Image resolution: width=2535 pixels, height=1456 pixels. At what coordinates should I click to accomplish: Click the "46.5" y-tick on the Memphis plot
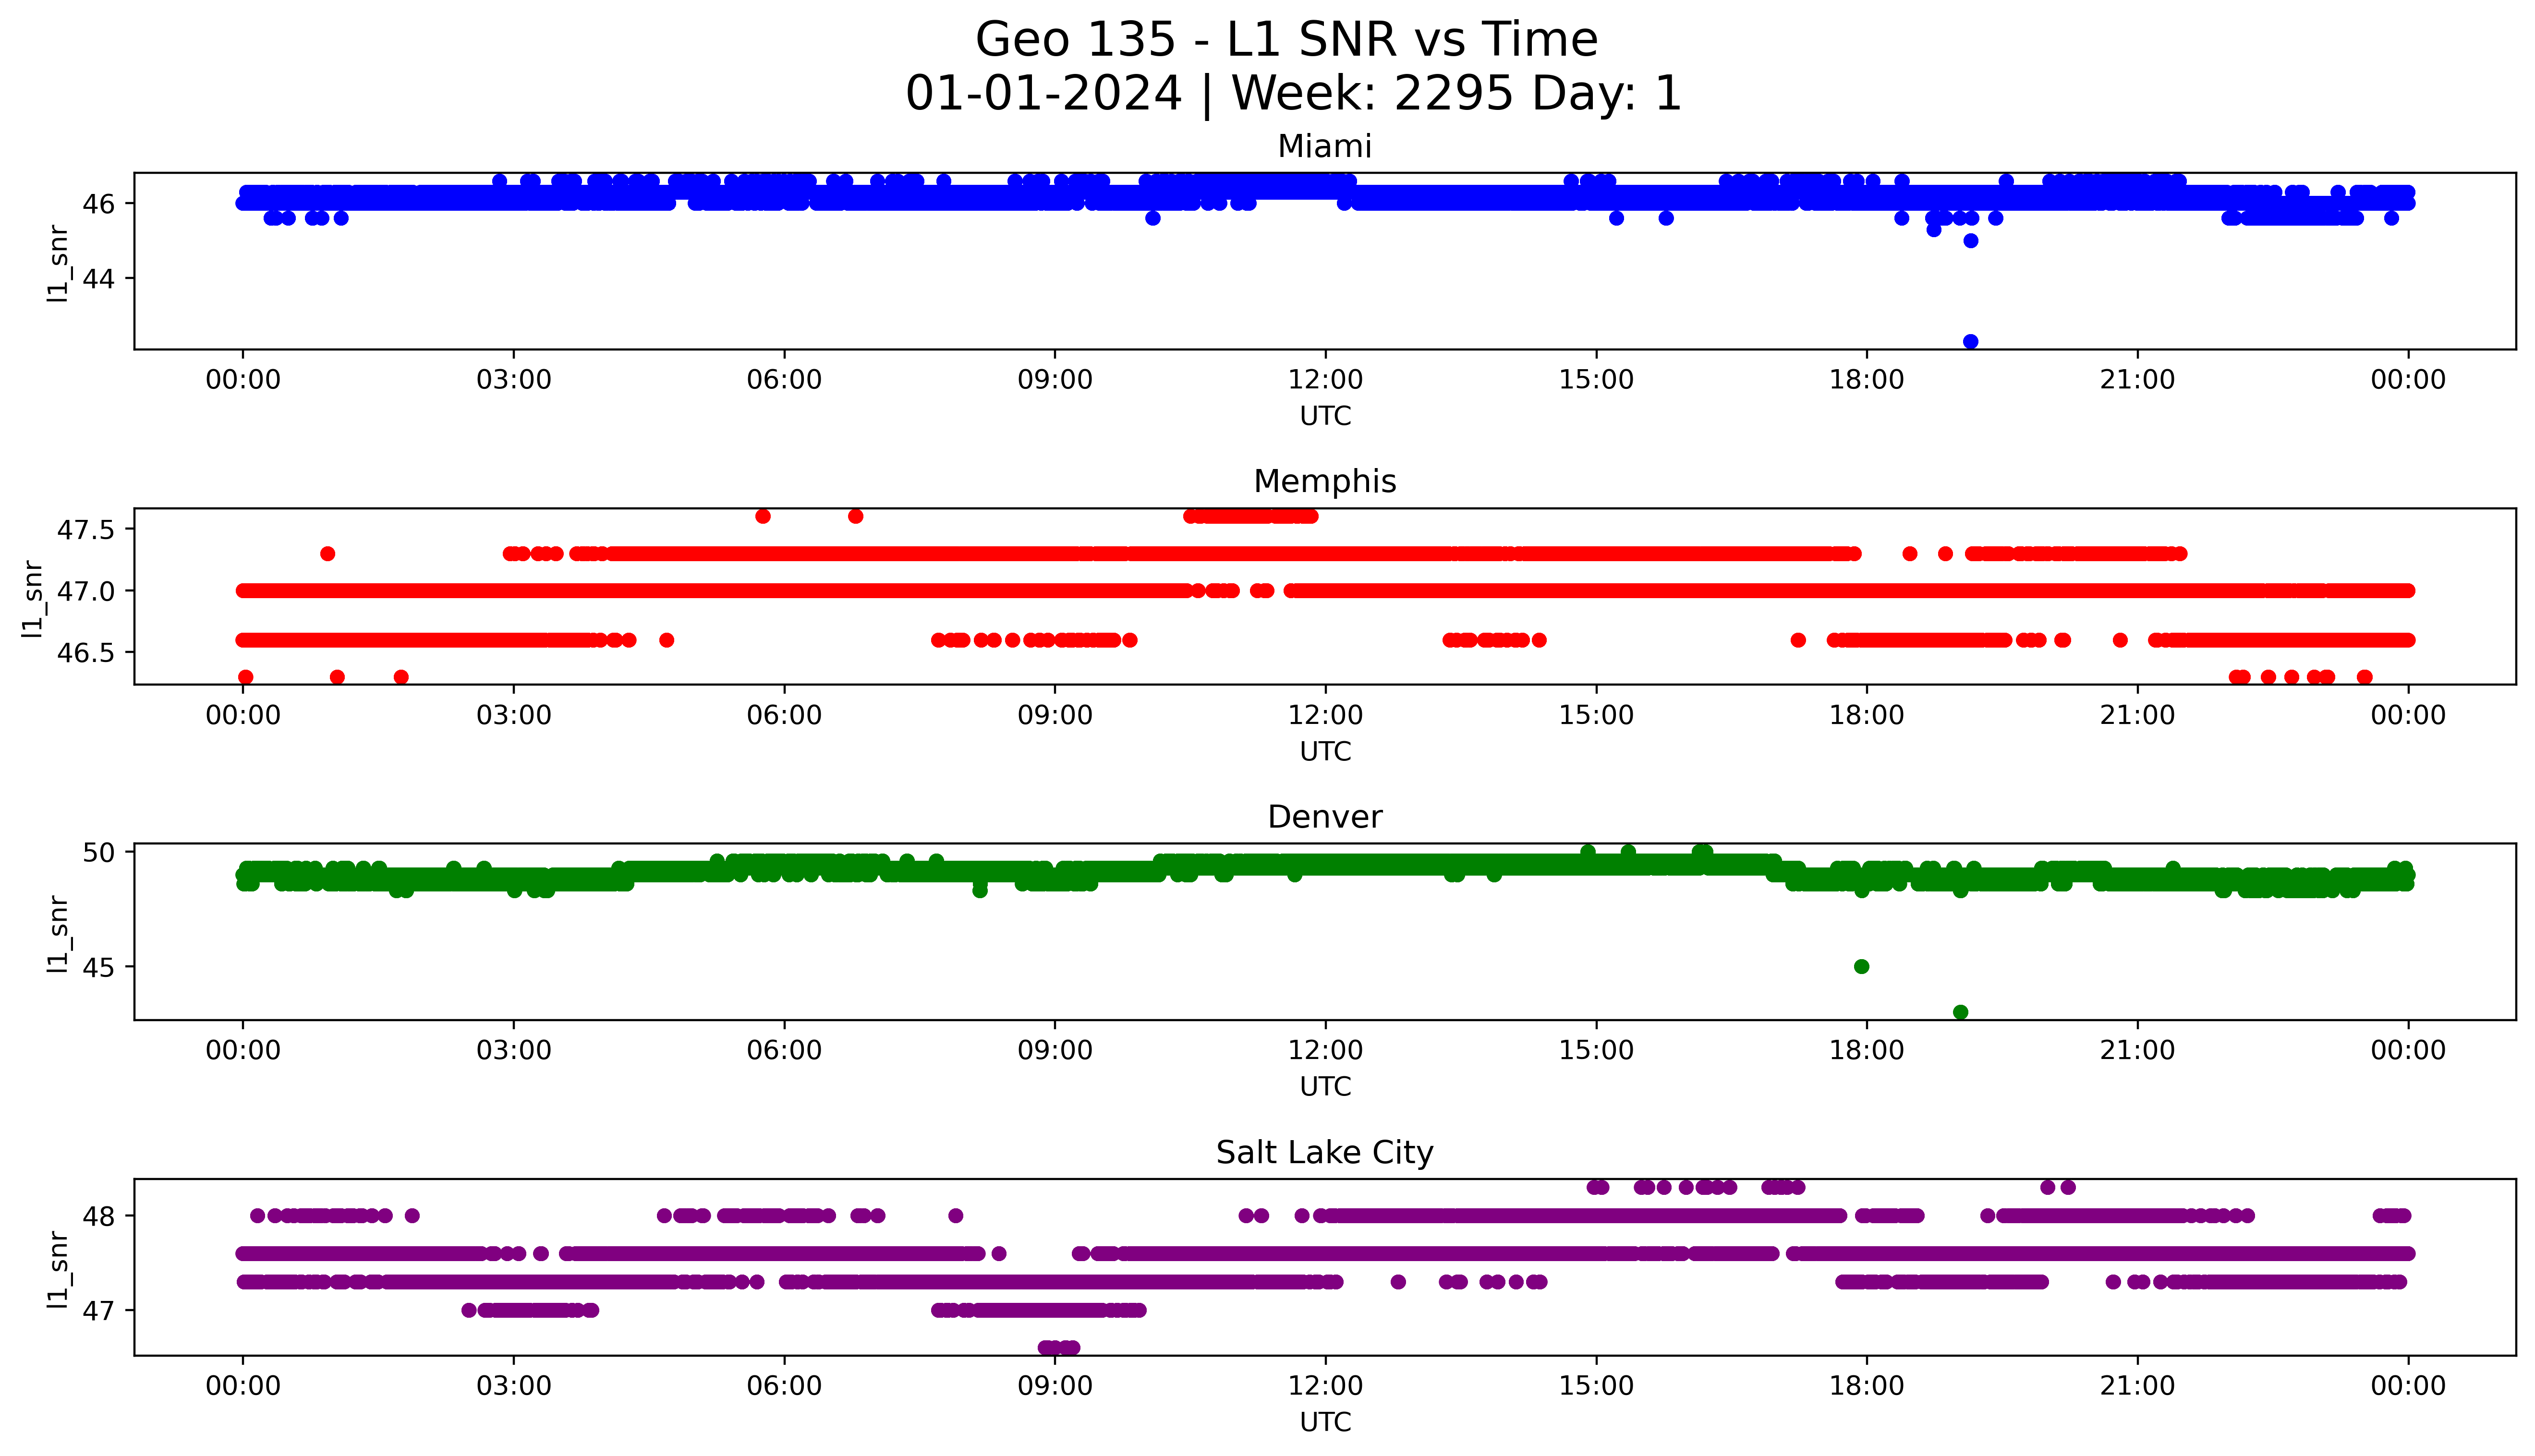[86, 653]
